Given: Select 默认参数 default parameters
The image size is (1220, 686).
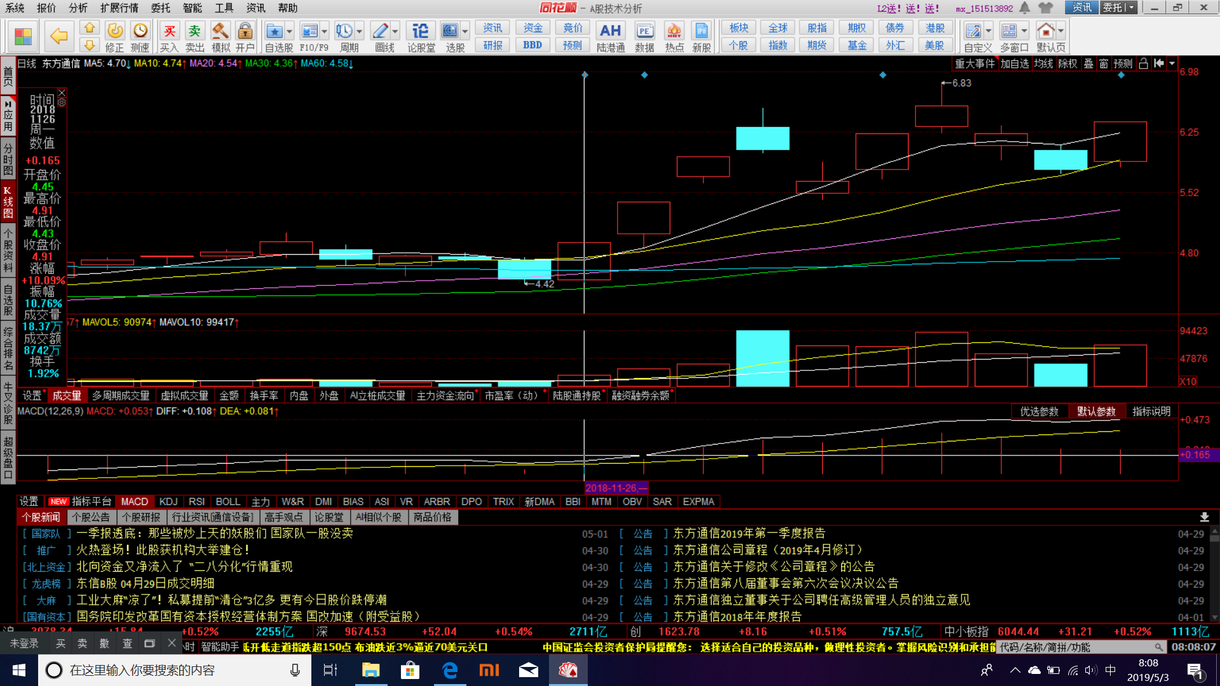Looking at the screenshot, I should pos(1096,412).
